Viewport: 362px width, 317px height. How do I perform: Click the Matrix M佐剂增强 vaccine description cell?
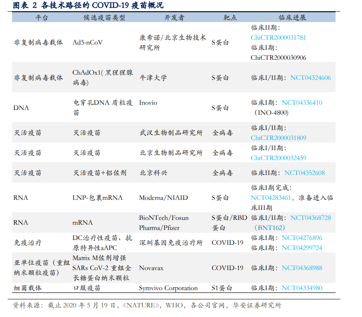click(102, 268)
